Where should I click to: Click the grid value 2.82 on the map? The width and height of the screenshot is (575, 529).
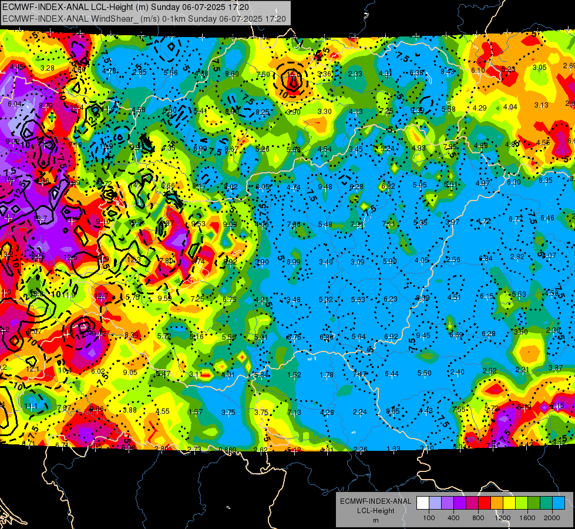pos(517,257)
